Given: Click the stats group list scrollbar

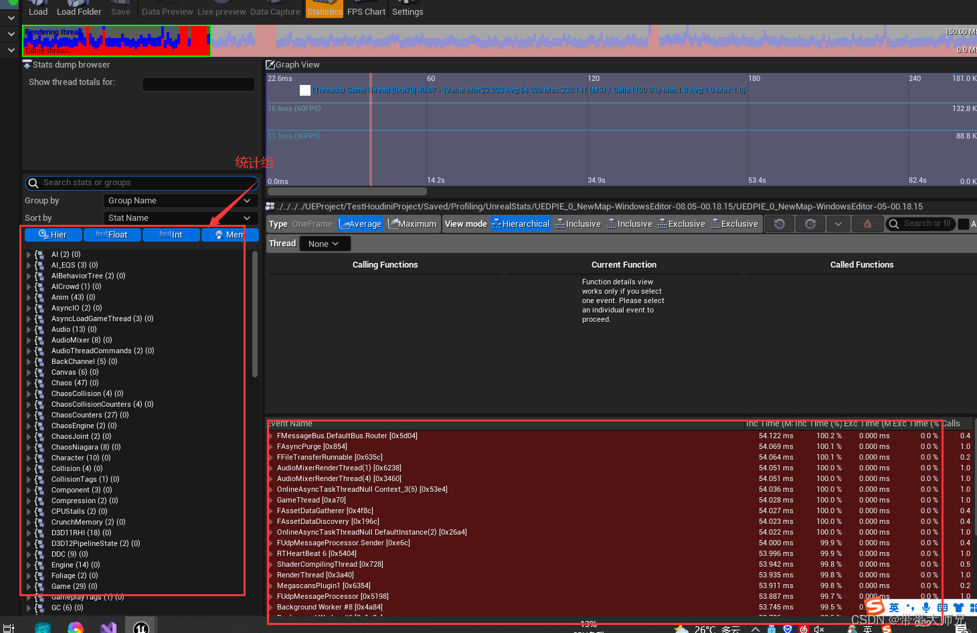Looking at the screenshot, I should 255,314.
